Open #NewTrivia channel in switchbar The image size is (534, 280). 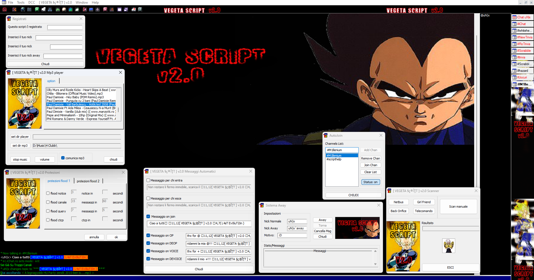pos(522,37)
